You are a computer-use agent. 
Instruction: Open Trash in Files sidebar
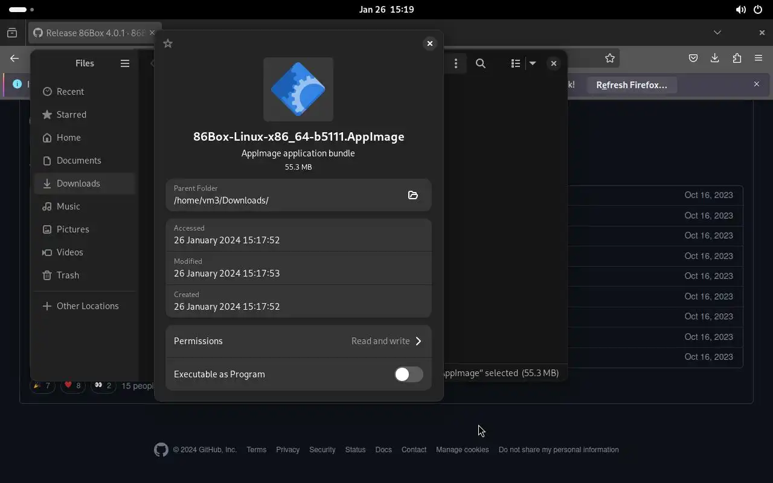(x=85, y=275)
